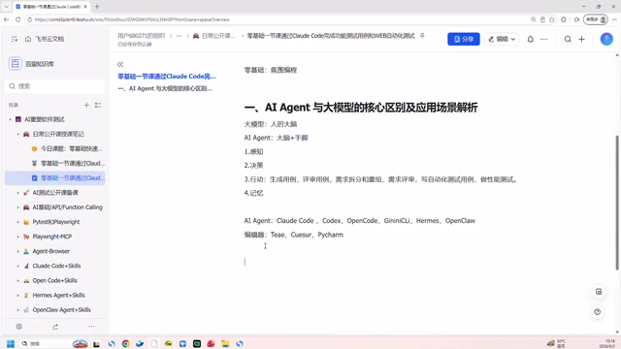621x349 pixels.
Task: Collapse outline panel with double chevron
Action: [120, 64]
